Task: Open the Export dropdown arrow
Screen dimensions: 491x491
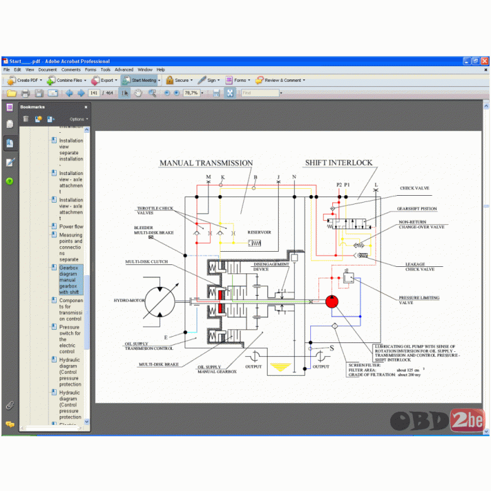Action: (x=116, y=81)
